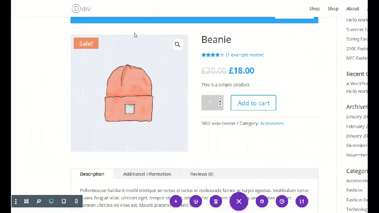
Task: Select the desktop view icon
Action: point(51,201)
